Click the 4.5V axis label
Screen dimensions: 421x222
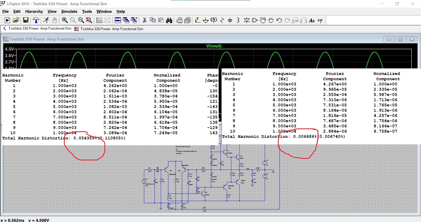coord(9,49)
